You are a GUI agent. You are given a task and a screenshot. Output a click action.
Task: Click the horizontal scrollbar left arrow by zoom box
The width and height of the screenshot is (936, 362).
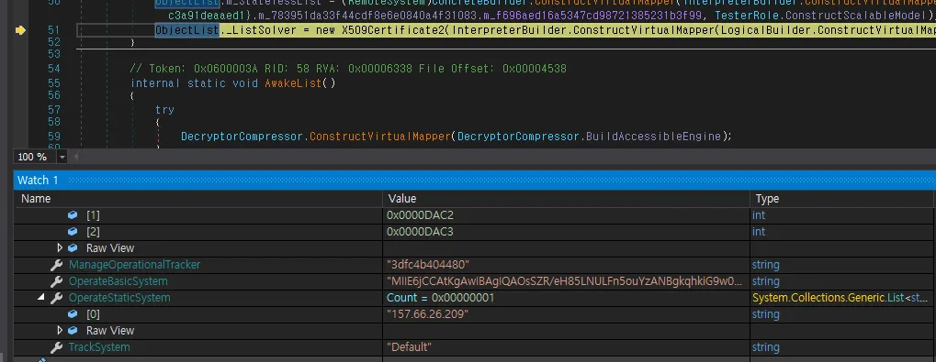76,157
